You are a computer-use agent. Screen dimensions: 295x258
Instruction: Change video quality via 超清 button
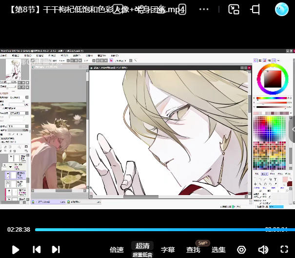point(142,246)
